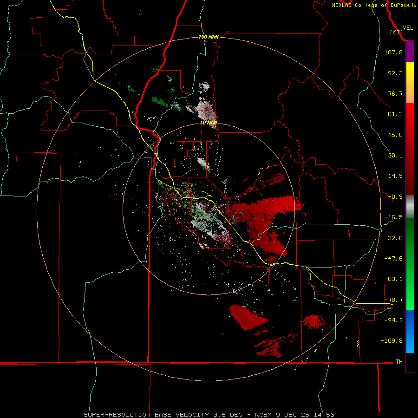
Task: Select the -109.8 scale value
Action: (392, 341)
